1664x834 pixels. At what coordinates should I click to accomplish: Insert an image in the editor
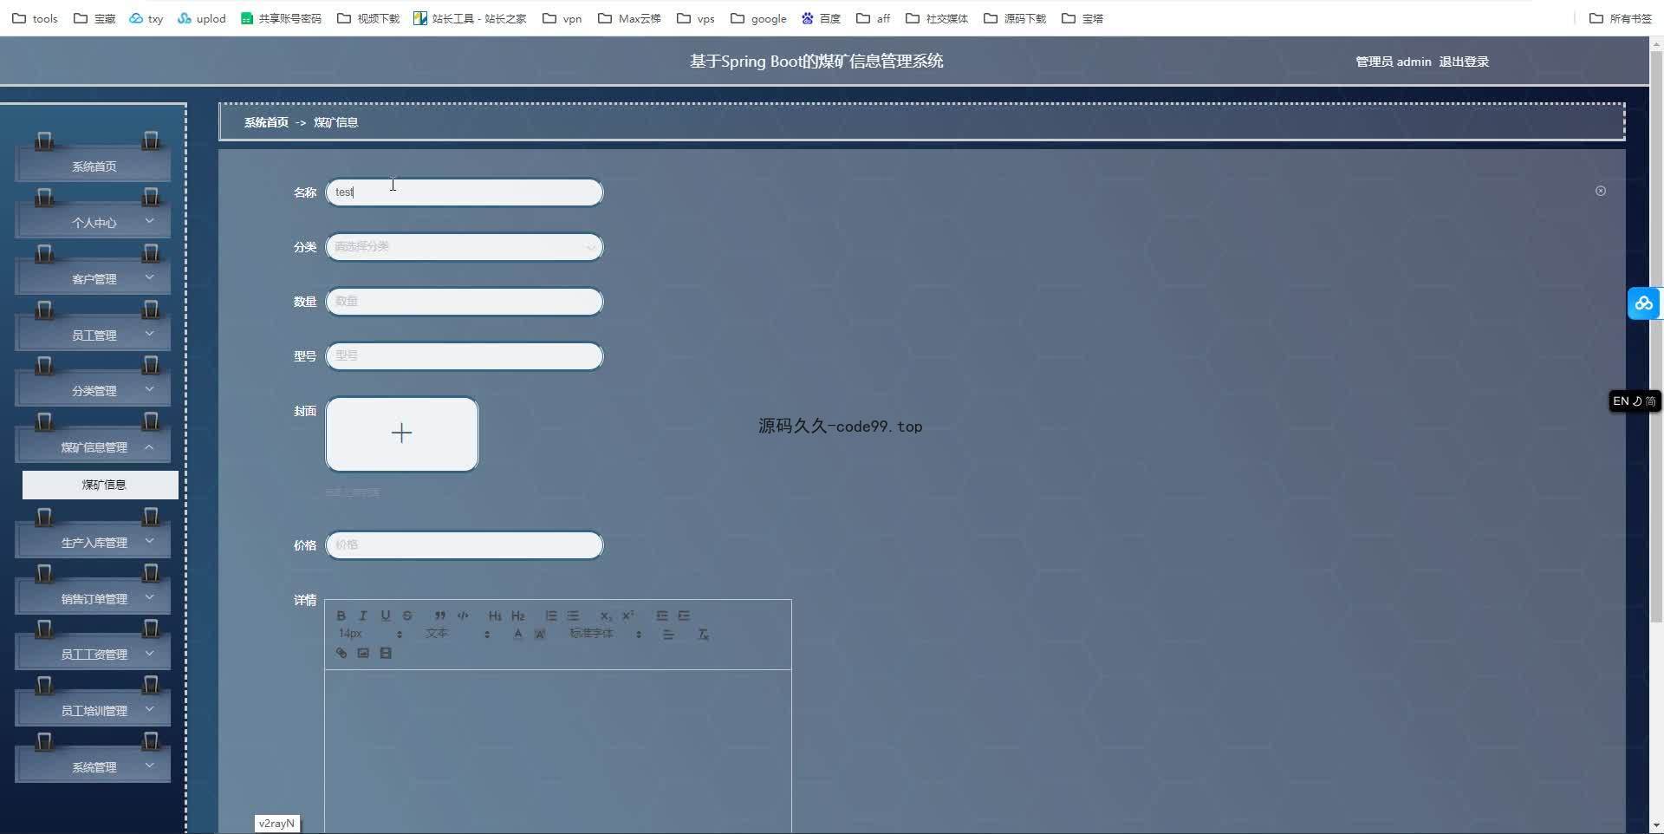[363, 654]
